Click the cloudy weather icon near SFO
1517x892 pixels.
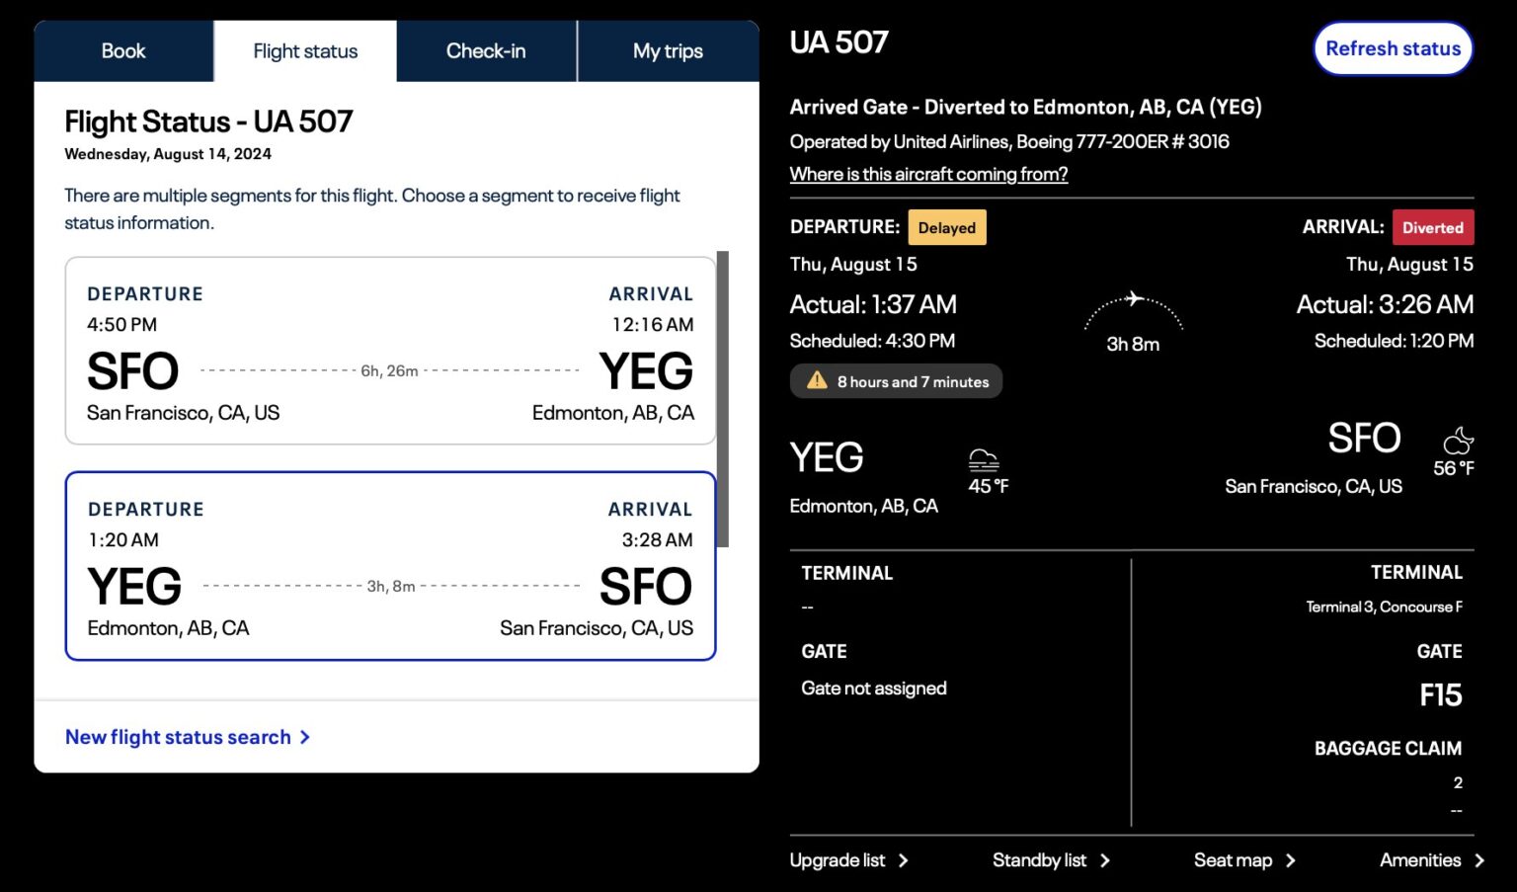1458,442
